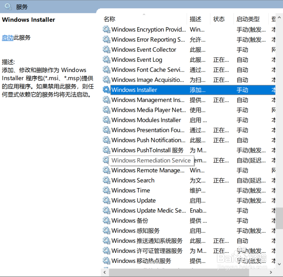Click gear icon of Windows 备份 row
The width and height of the screenshot is (283, 277).
click(106, 221)
